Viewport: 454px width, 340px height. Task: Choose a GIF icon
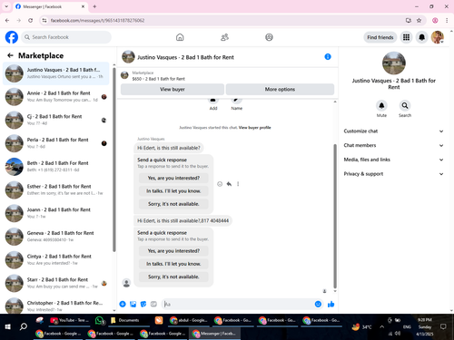(x=153, y=304)
